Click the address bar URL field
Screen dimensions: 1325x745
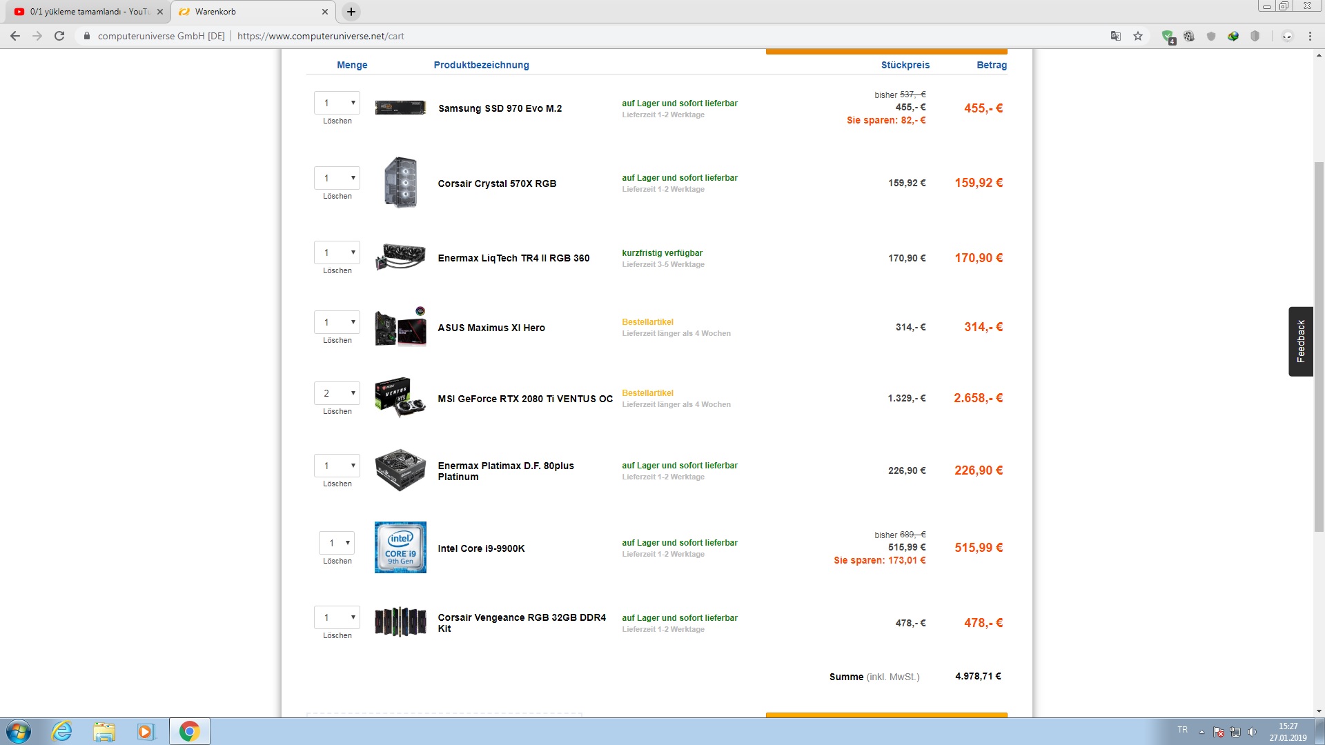pyautogui.click(x=593, y=36)
